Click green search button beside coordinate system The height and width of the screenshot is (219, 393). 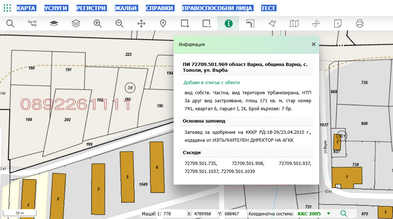tap(344, 214)
